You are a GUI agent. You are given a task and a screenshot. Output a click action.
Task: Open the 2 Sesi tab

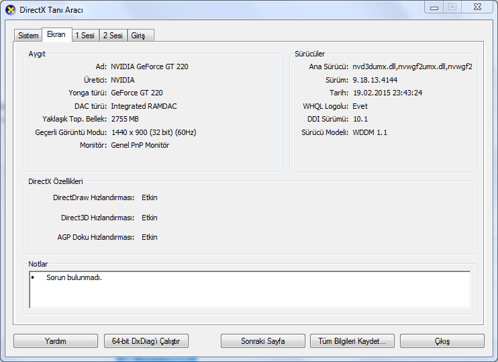113,36
